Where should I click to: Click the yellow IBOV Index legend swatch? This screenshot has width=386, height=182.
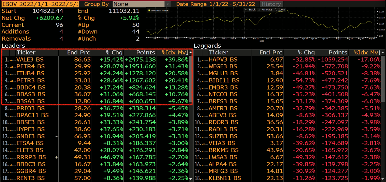(x=149, y=11)
